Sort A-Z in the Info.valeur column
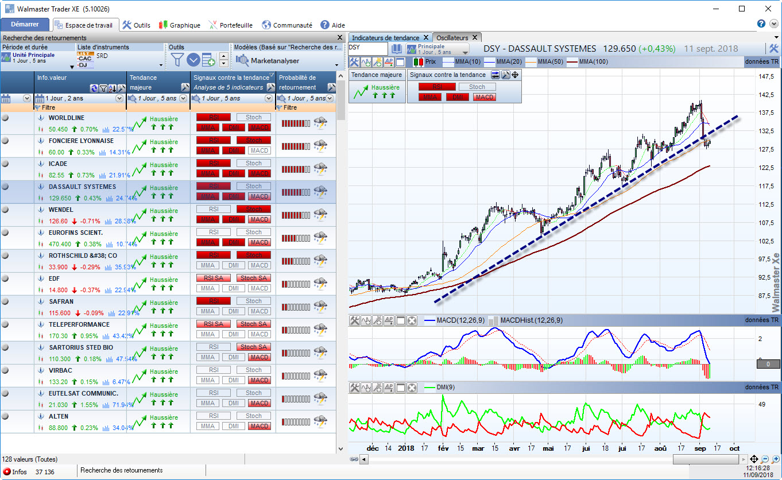This screenshot has width=782, height=480. click(x=113, y=88)
